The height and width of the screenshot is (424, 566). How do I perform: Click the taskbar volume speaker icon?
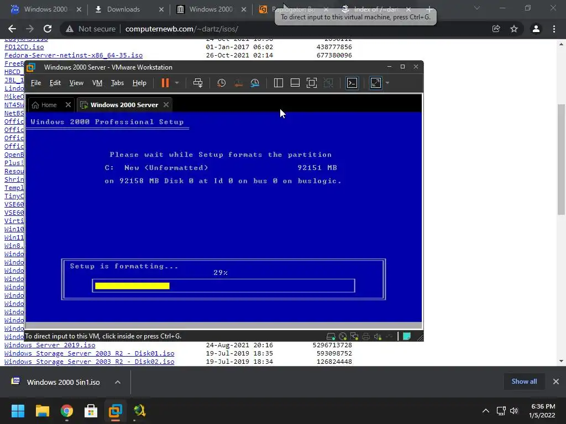coord(514,411)
